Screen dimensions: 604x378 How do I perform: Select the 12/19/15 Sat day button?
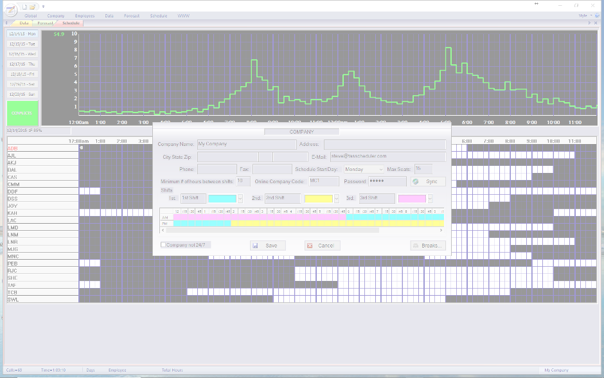(x=22, y=84)
